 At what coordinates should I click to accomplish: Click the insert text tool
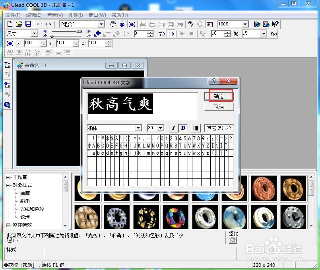(7, 65)
